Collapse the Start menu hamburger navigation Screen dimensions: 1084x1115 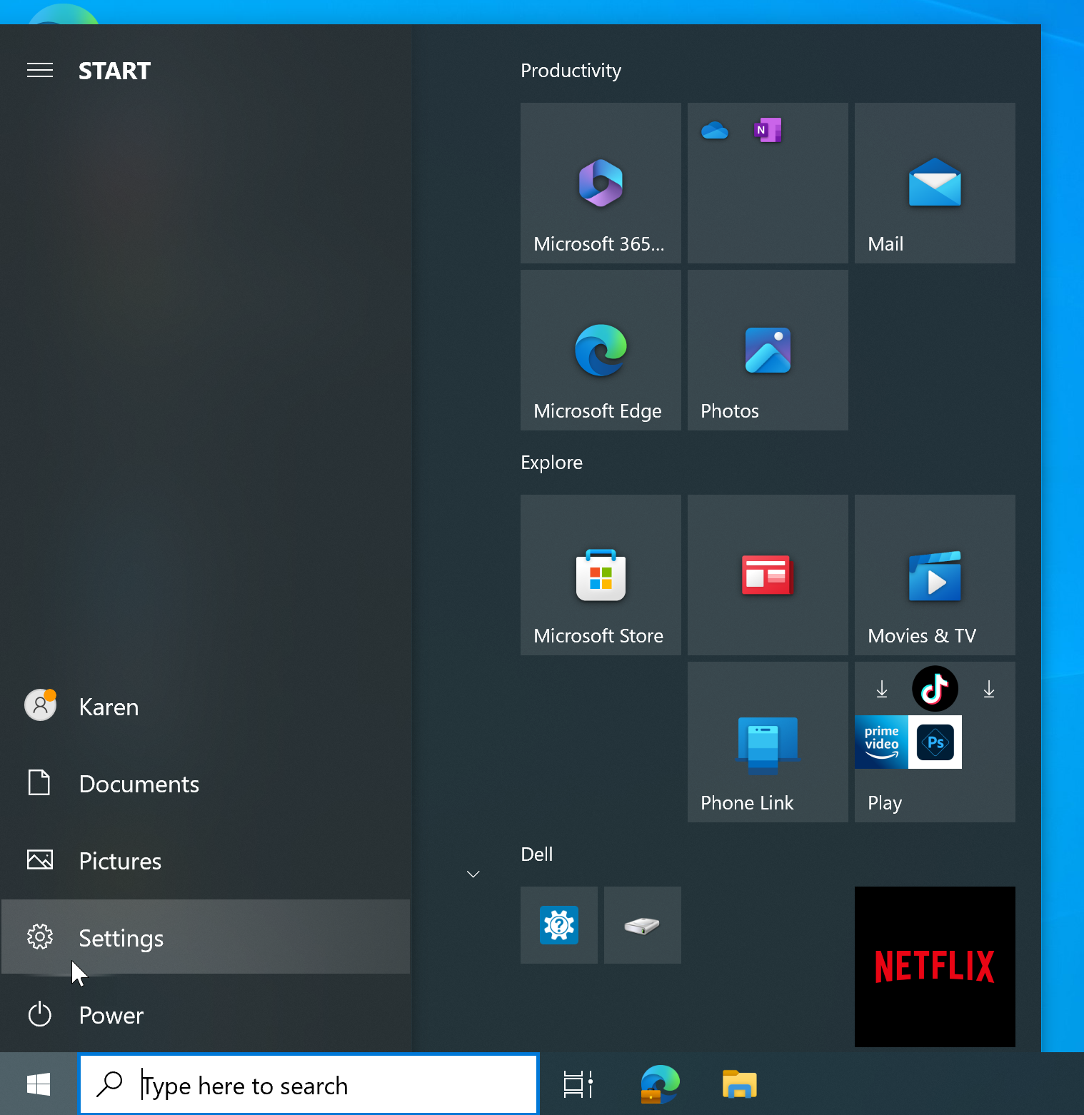click(x=40, y=70)
